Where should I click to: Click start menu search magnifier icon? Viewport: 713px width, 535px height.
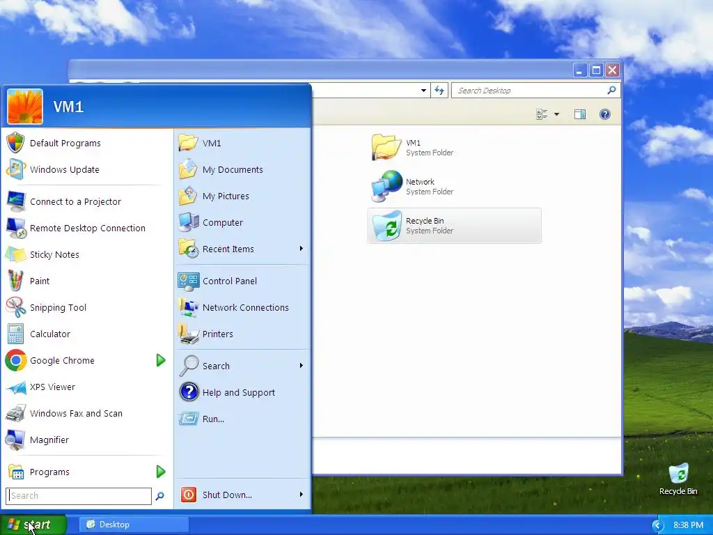[159, 496]
